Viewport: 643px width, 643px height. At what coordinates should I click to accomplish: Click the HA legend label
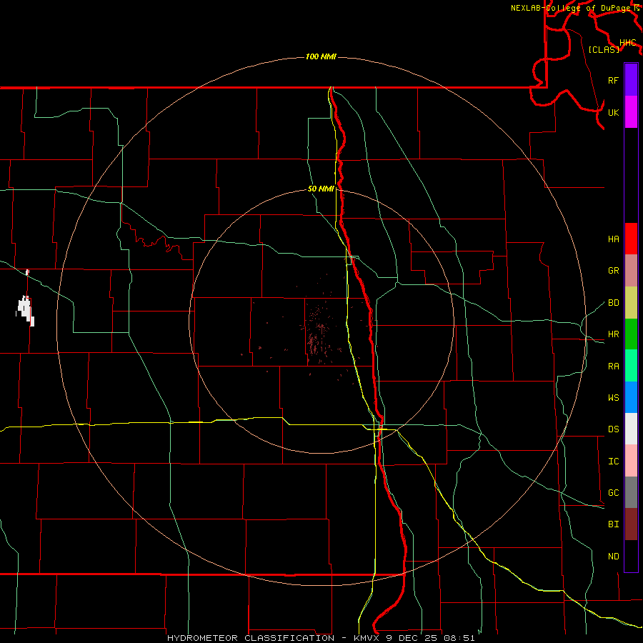(x=613, y=239)
